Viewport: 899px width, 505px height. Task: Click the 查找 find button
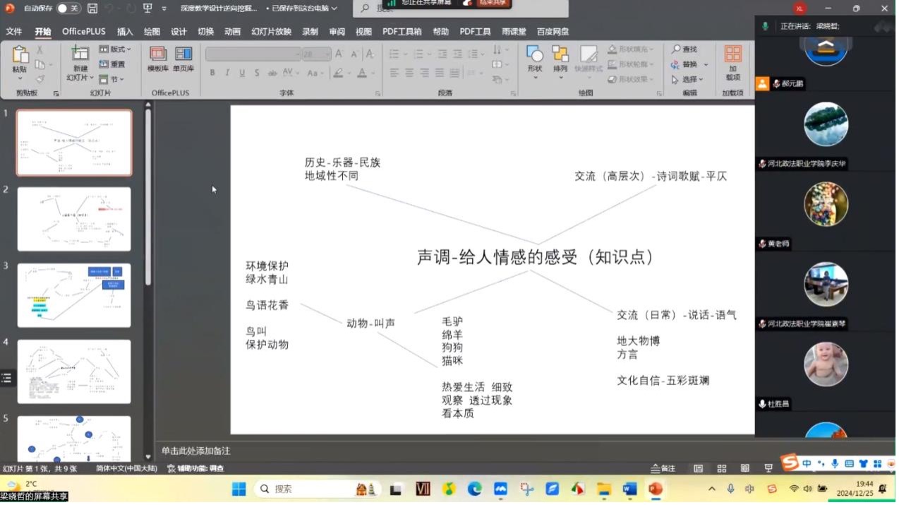(x=684, y=49)
